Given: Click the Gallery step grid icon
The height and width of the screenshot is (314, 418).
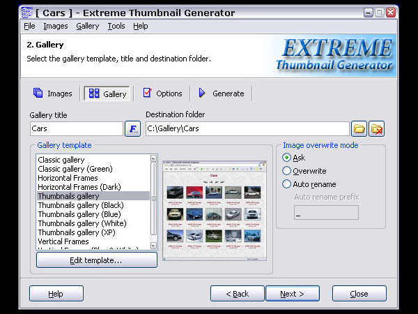Looking at the screenshot, I should coord(94,94).
